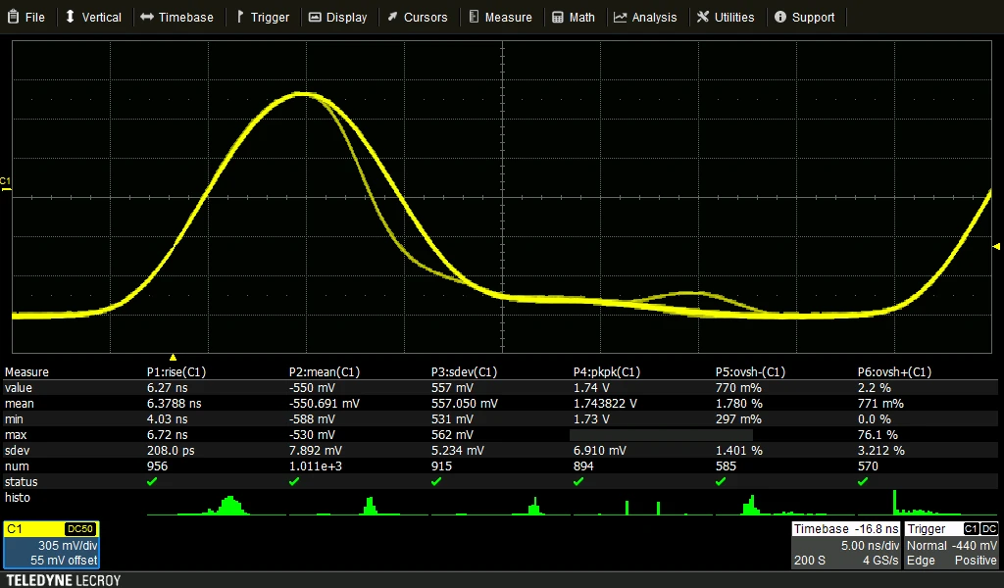Click the info icon beside Support
The height and width of the screenshot is (588, 1004).
tap(780, 18)
